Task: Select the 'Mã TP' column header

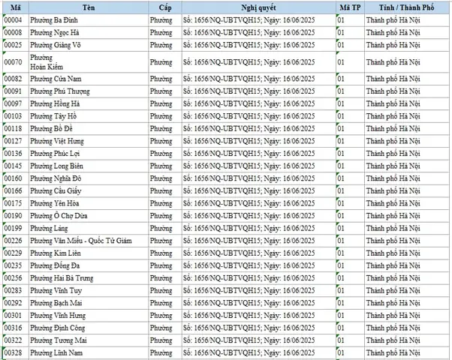Action: coord(350,7)
